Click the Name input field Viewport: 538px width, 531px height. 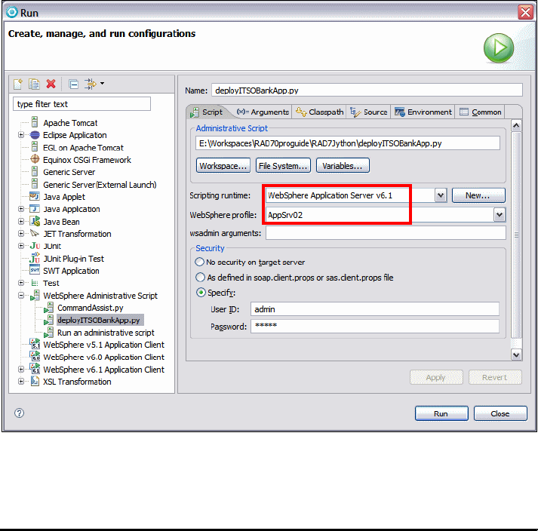(367, 91)
